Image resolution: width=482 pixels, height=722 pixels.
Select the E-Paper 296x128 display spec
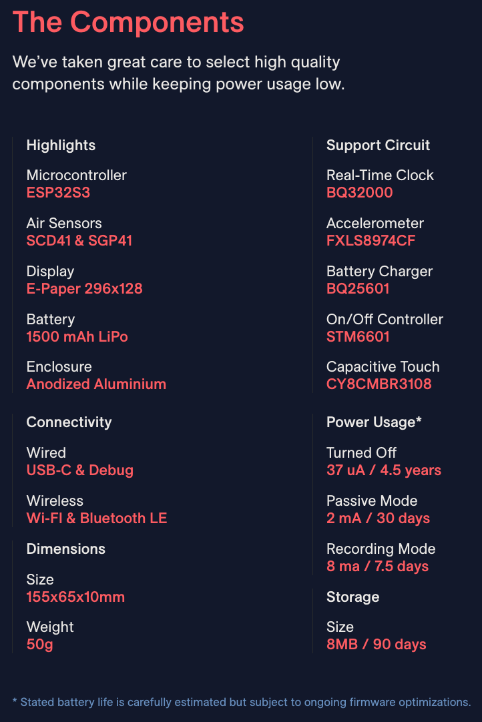[84, 289]
